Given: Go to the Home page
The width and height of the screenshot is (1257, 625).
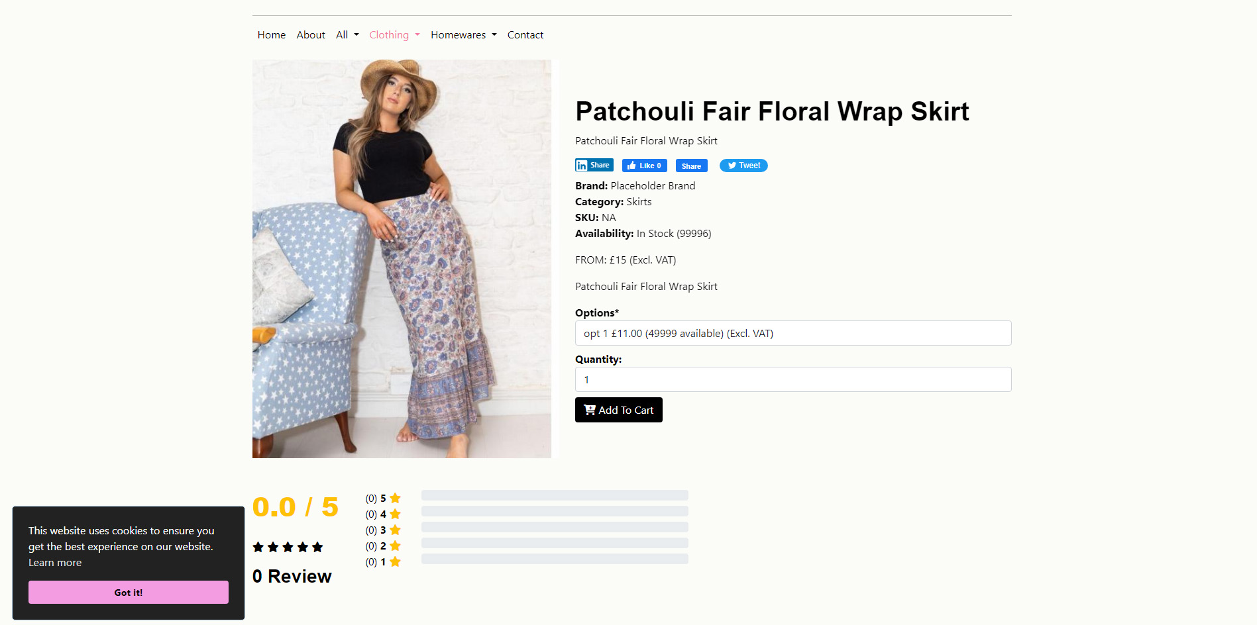Looking at the screenshot, I should coord(272,34).
